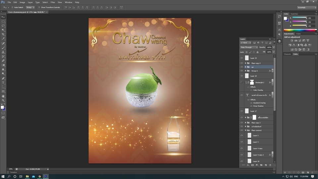This screenshot has width=318, height=179.
Task: Delete layer with Layers panel trash icon
Action: click(270, 165)
